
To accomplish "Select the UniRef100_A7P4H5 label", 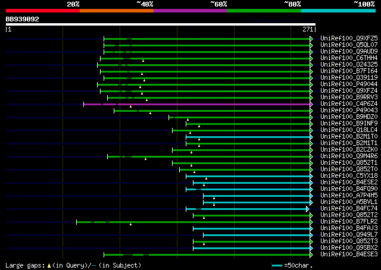I will pos(349,196).
